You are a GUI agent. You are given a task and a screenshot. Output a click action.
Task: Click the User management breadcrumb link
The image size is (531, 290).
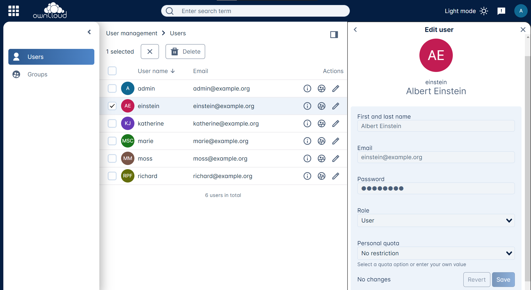[132, 33]
